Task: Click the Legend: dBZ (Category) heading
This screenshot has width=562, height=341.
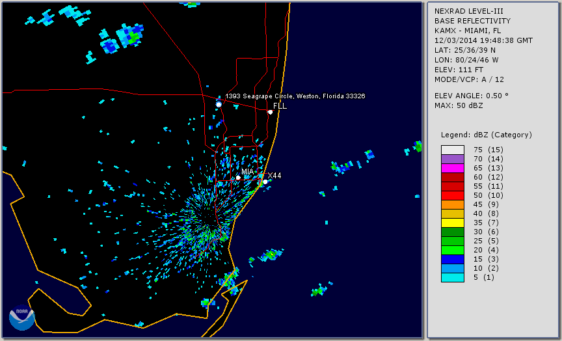Action: [487, 135]
